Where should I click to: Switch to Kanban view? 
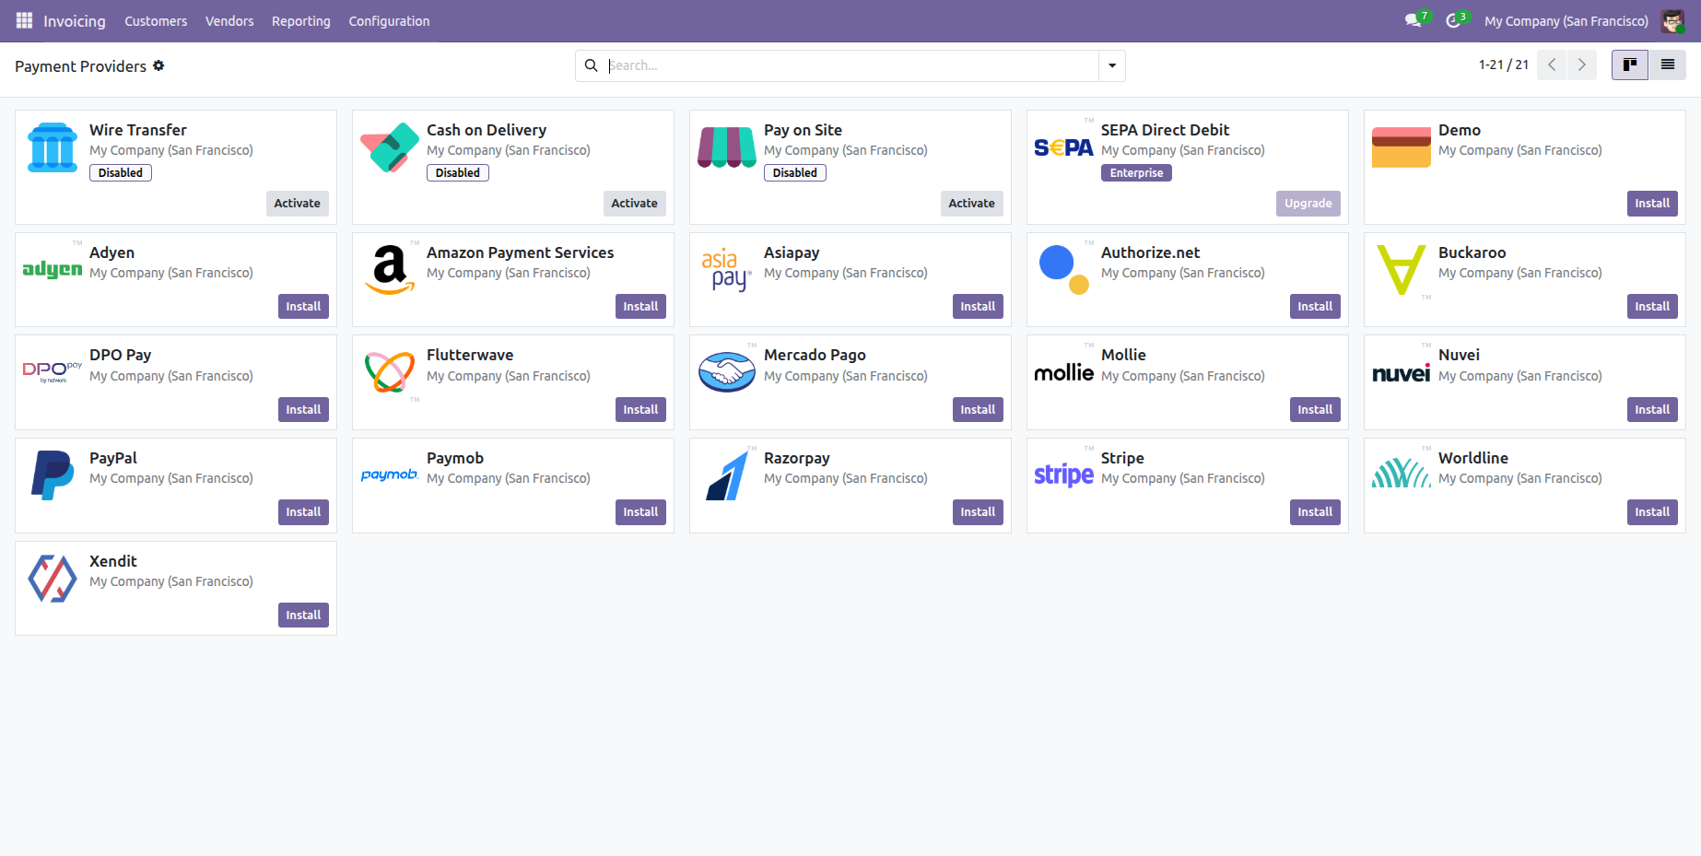click(1630, 64)
